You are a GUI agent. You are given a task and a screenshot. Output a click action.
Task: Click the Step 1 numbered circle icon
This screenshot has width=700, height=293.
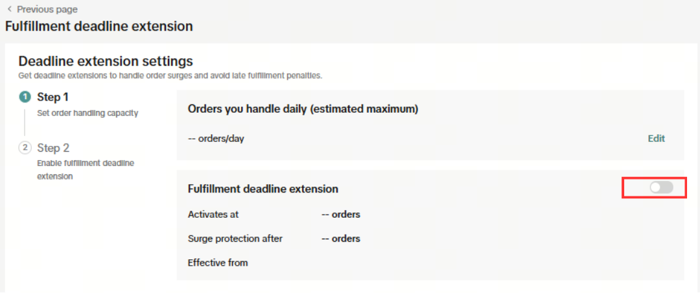coord(25,97)
